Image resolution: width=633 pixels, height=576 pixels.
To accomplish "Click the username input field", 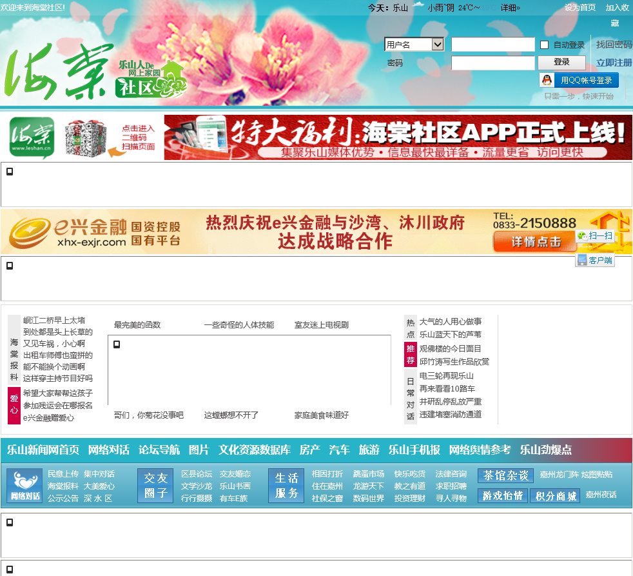I will (493, 45).
